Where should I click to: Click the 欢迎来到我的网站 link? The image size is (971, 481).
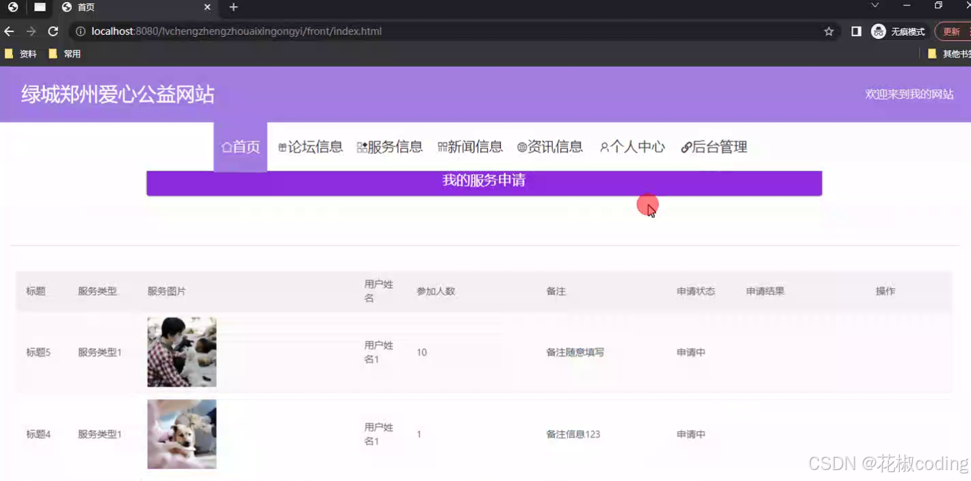(909, 94)
